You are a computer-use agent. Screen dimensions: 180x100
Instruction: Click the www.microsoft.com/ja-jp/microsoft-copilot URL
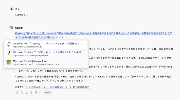coord(36,64)
